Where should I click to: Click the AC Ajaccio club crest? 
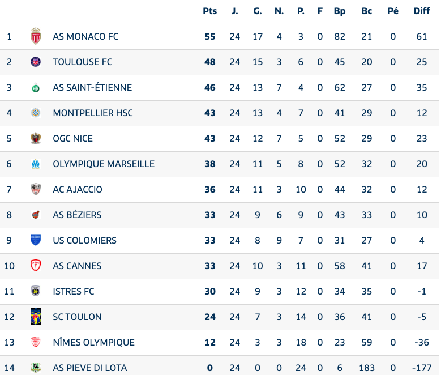(36, 189)
